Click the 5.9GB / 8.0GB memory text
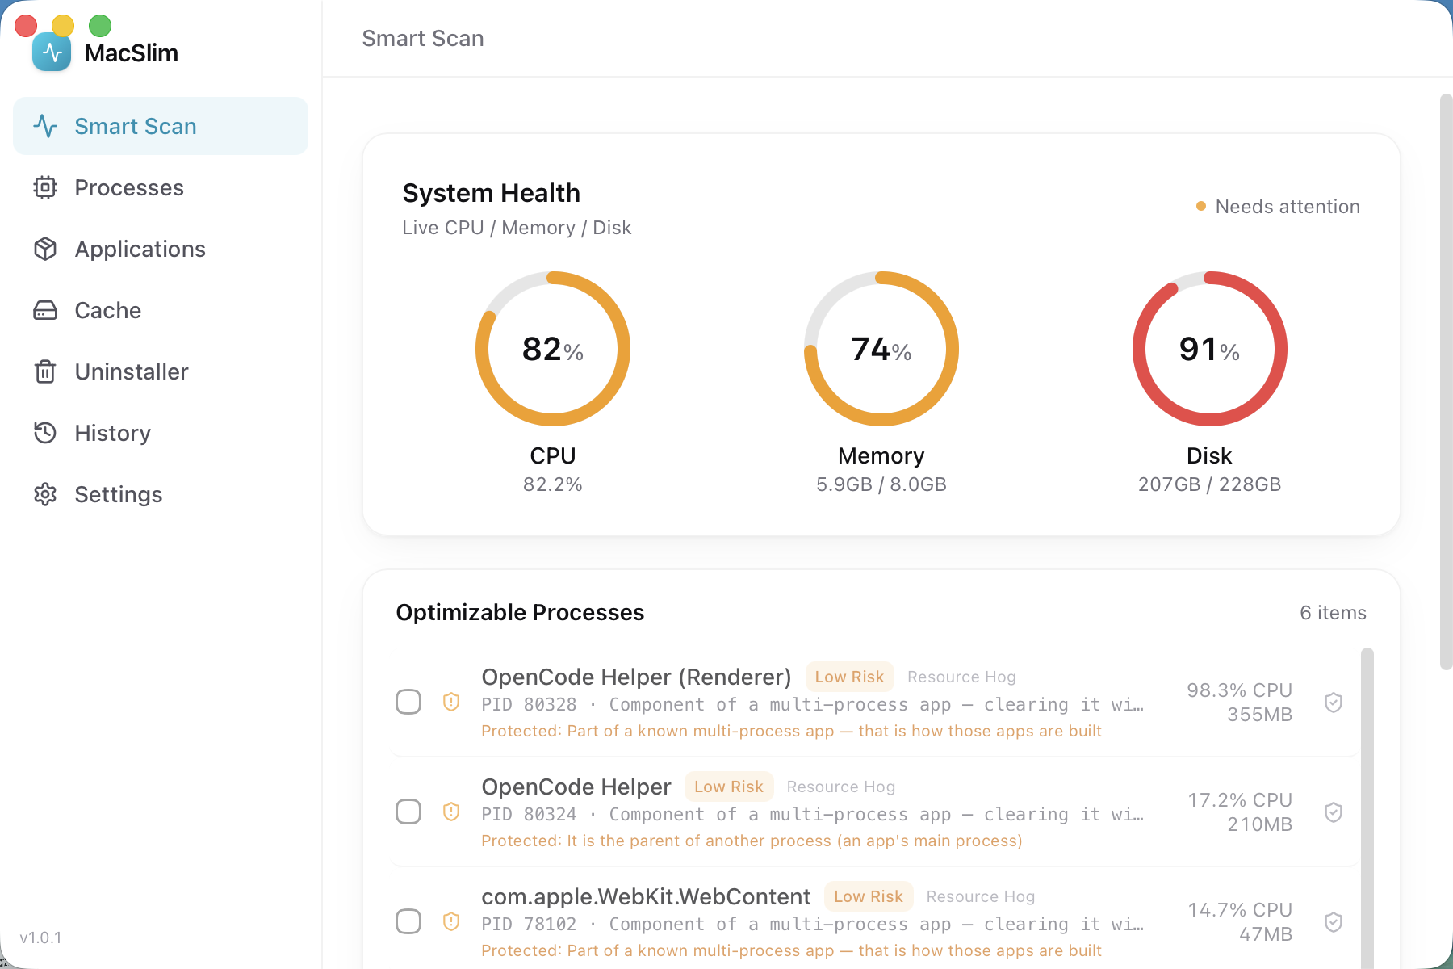 click(x=881, y=484)
